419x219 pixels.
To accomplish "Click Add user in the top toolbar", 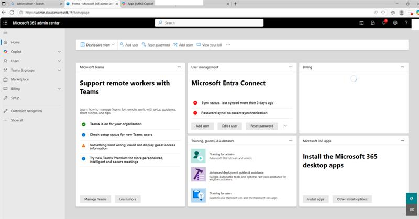I will (129, 45).
